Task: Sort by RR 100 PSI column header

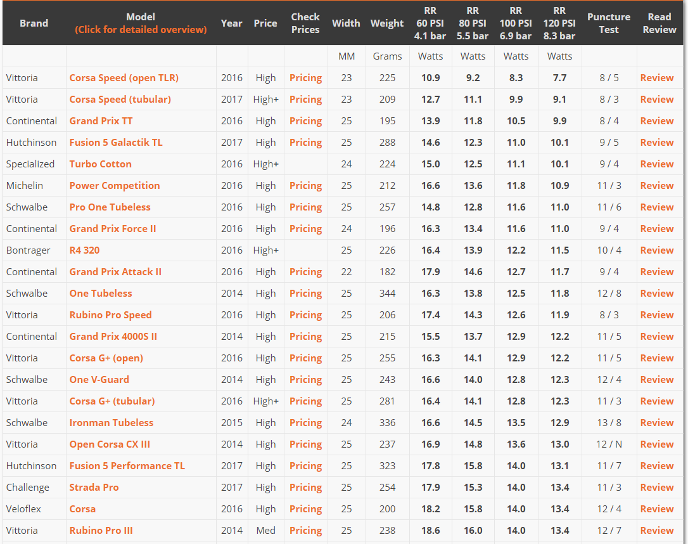Action: click(516, 23)
